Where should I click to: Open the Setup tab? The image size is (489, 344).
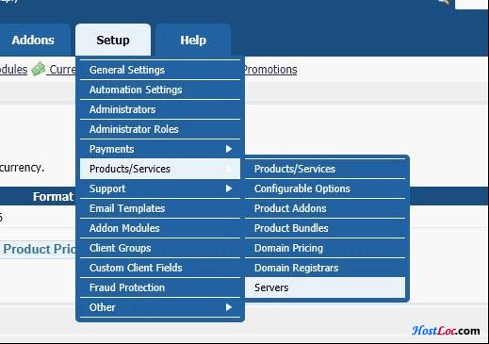point(113,40)
